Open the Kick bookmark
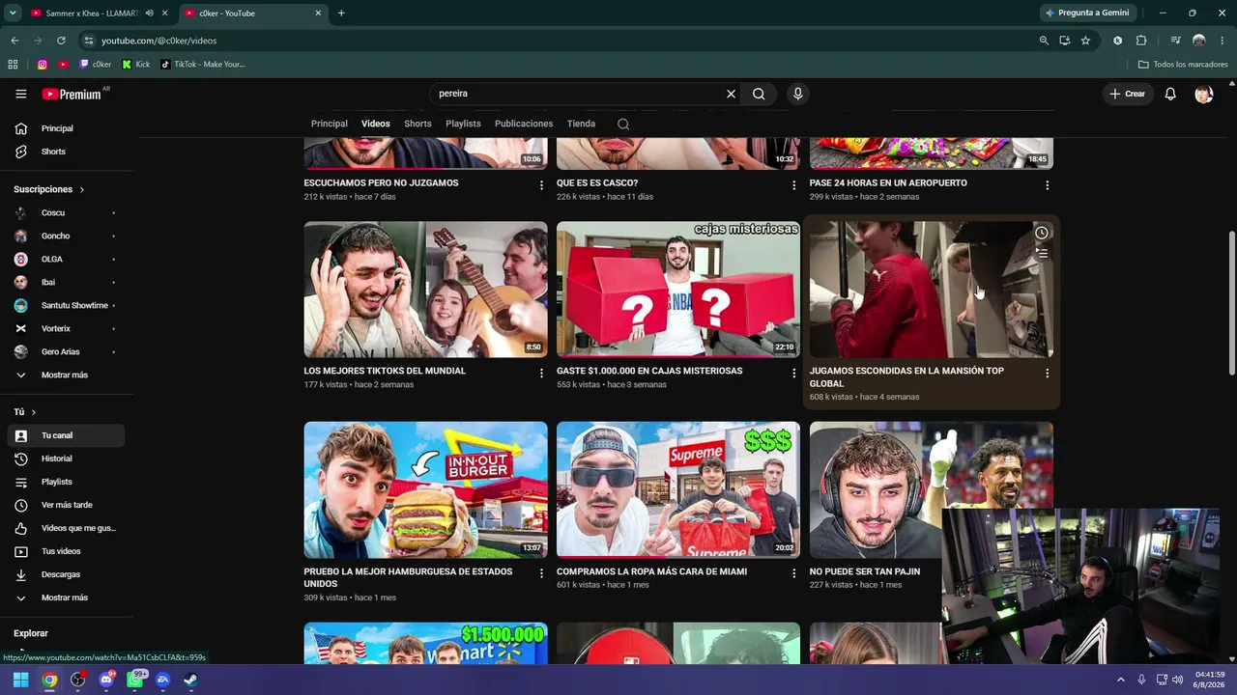Image resolution: width=1237 pixels, height=695 pixels. (135, 65)
